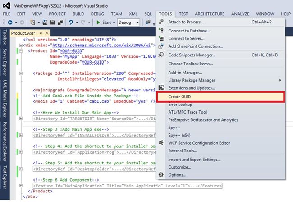
Task: Open the BUILD menu
Action: (78, 14)
